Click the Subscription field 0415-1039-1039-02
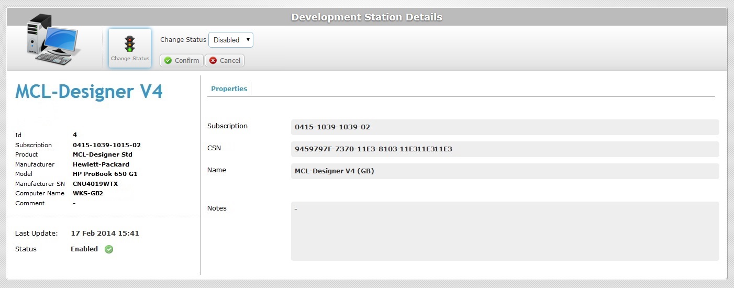734x288 pixels. tap(505, 127)
